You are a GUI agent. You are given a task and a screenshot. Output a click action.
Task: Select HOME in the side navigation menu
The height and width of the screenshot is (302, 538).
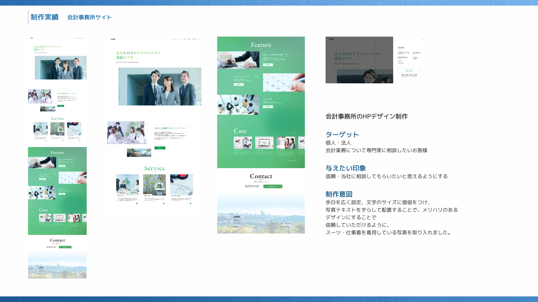coord(401,48)
